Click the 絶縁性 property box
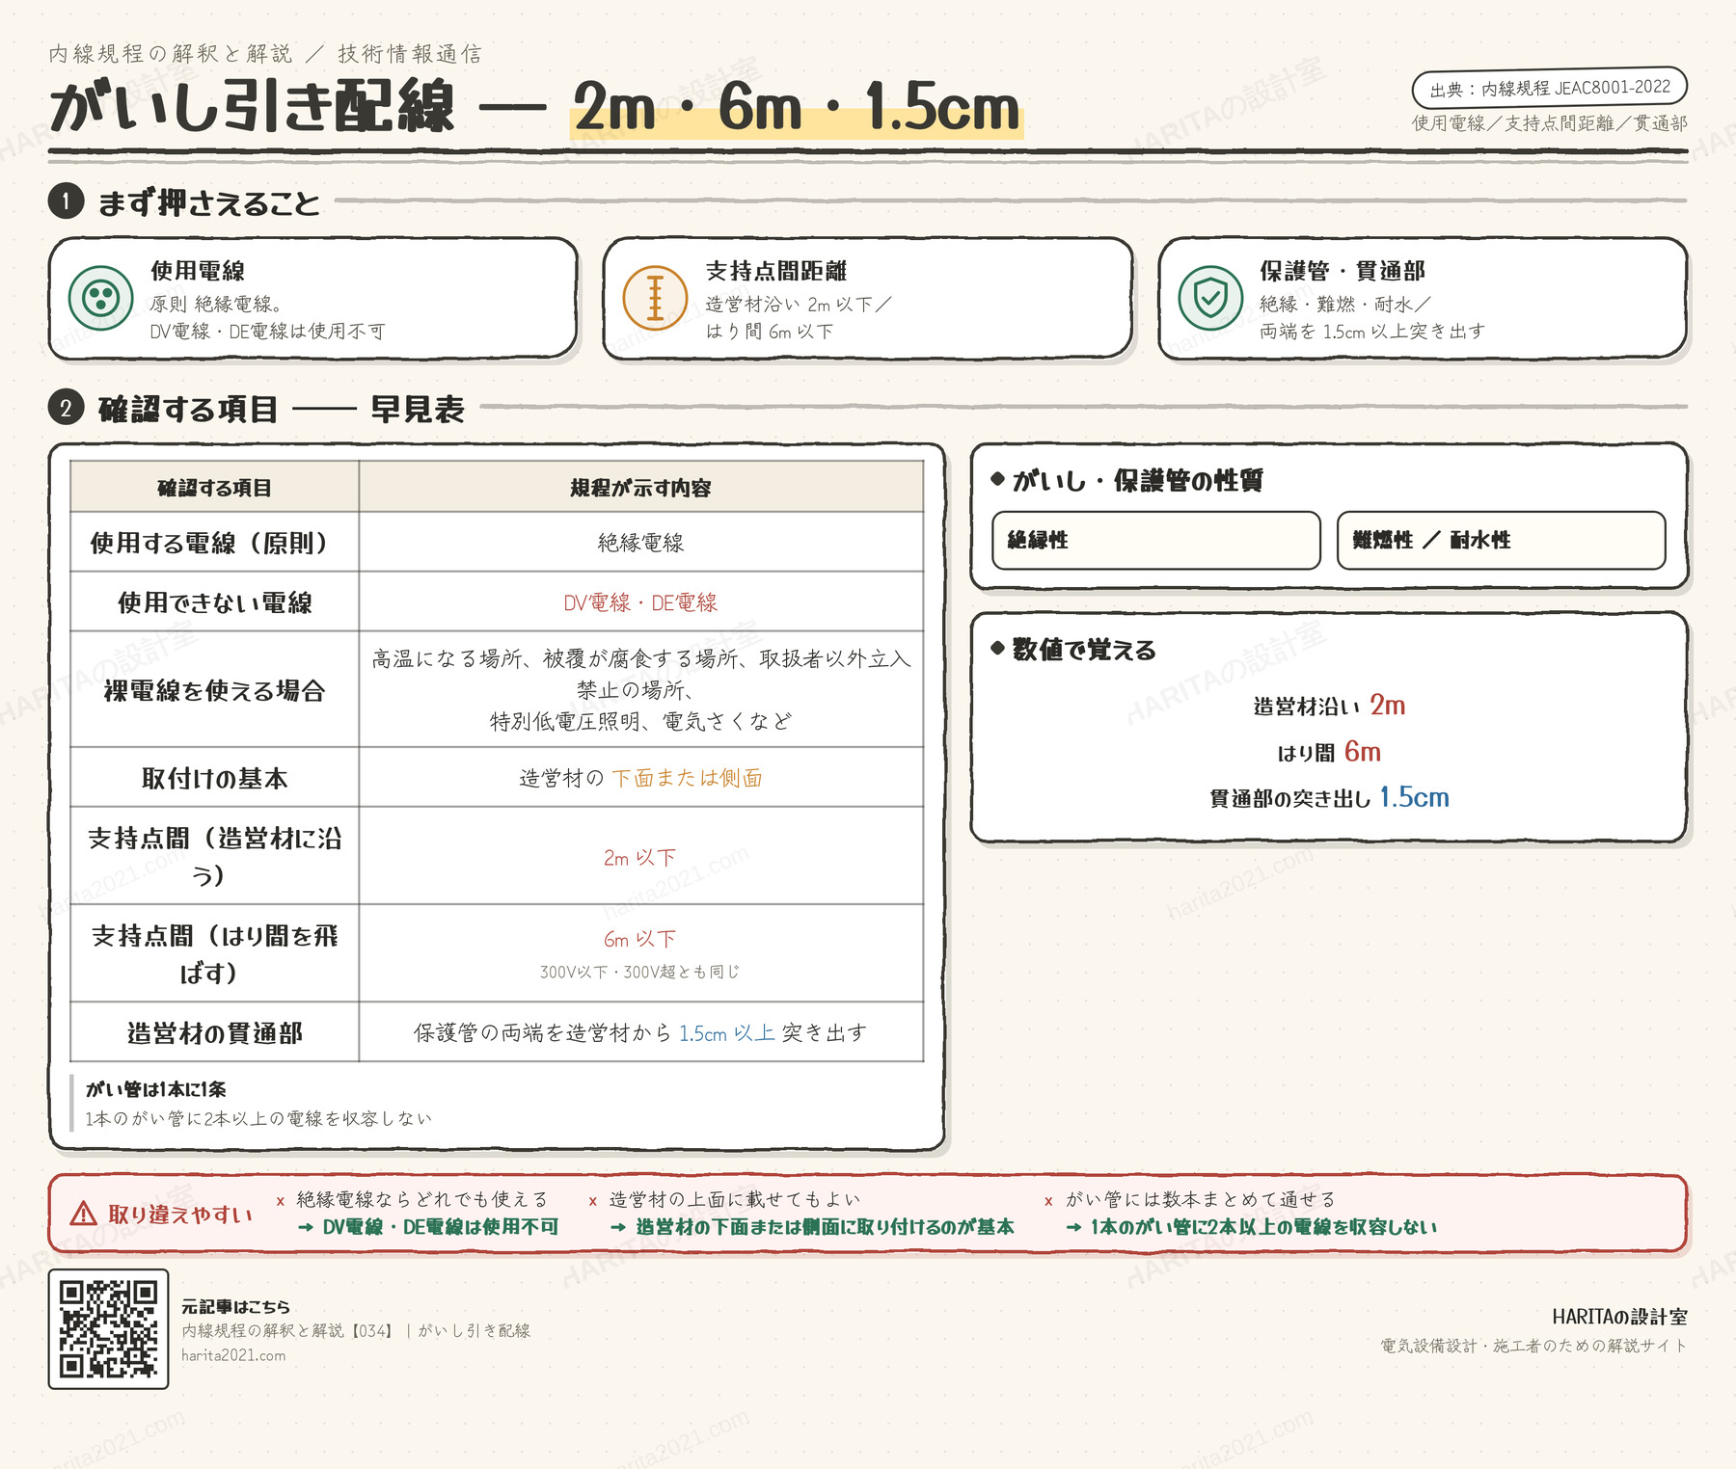 point(1156,540)
